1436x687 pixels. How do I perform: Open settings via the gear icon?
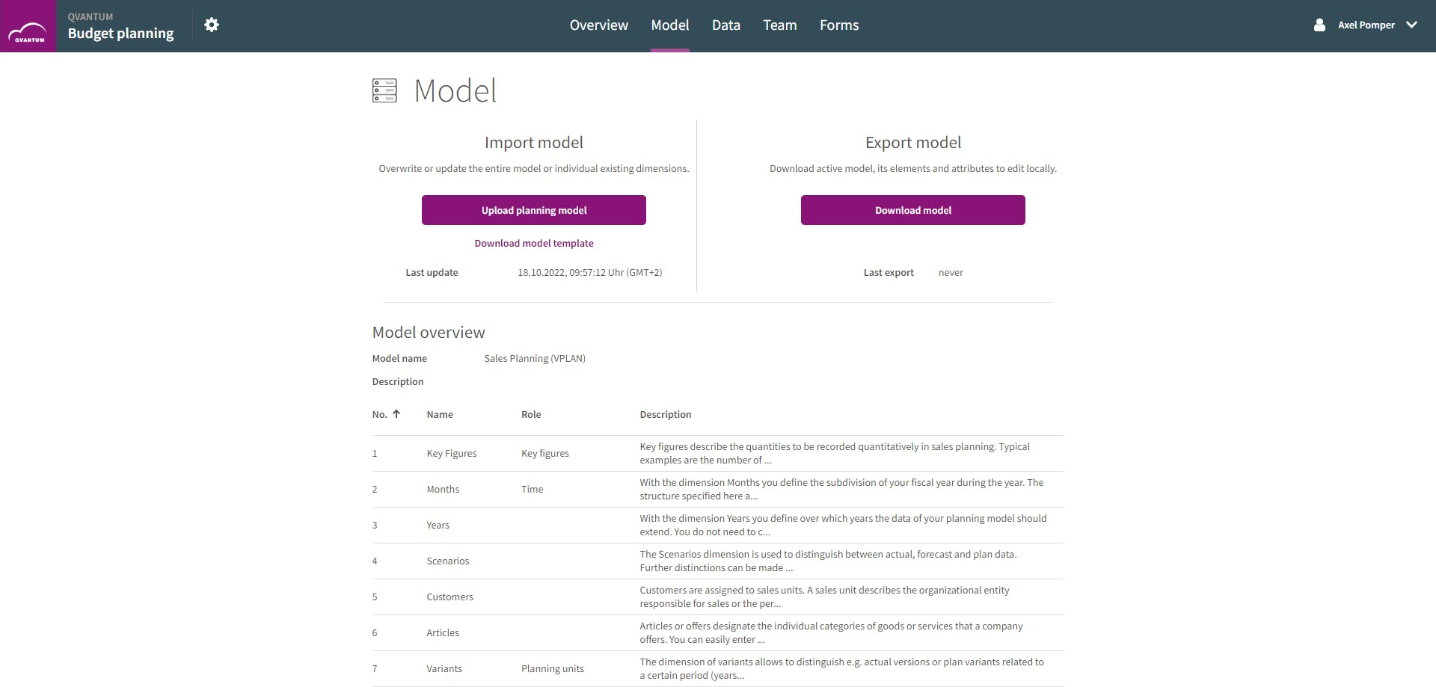tap(212, 25)
